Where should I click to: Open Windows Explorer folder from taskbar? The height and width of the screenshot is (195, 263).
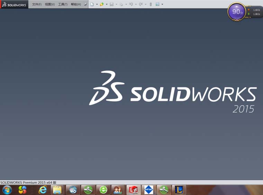click(57, 190)
